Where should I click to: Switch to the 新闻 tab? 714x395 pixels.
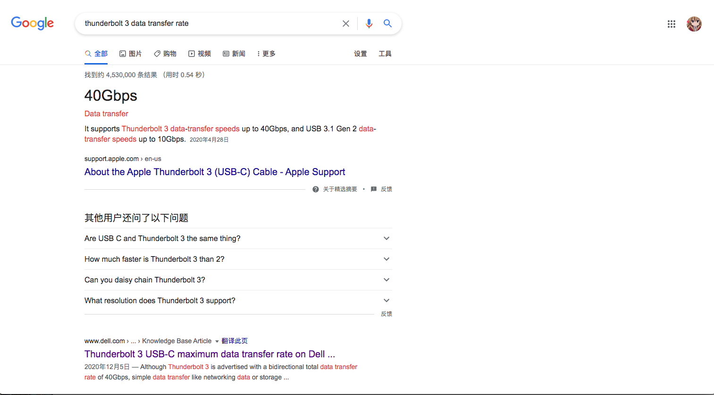click(234, 54)
